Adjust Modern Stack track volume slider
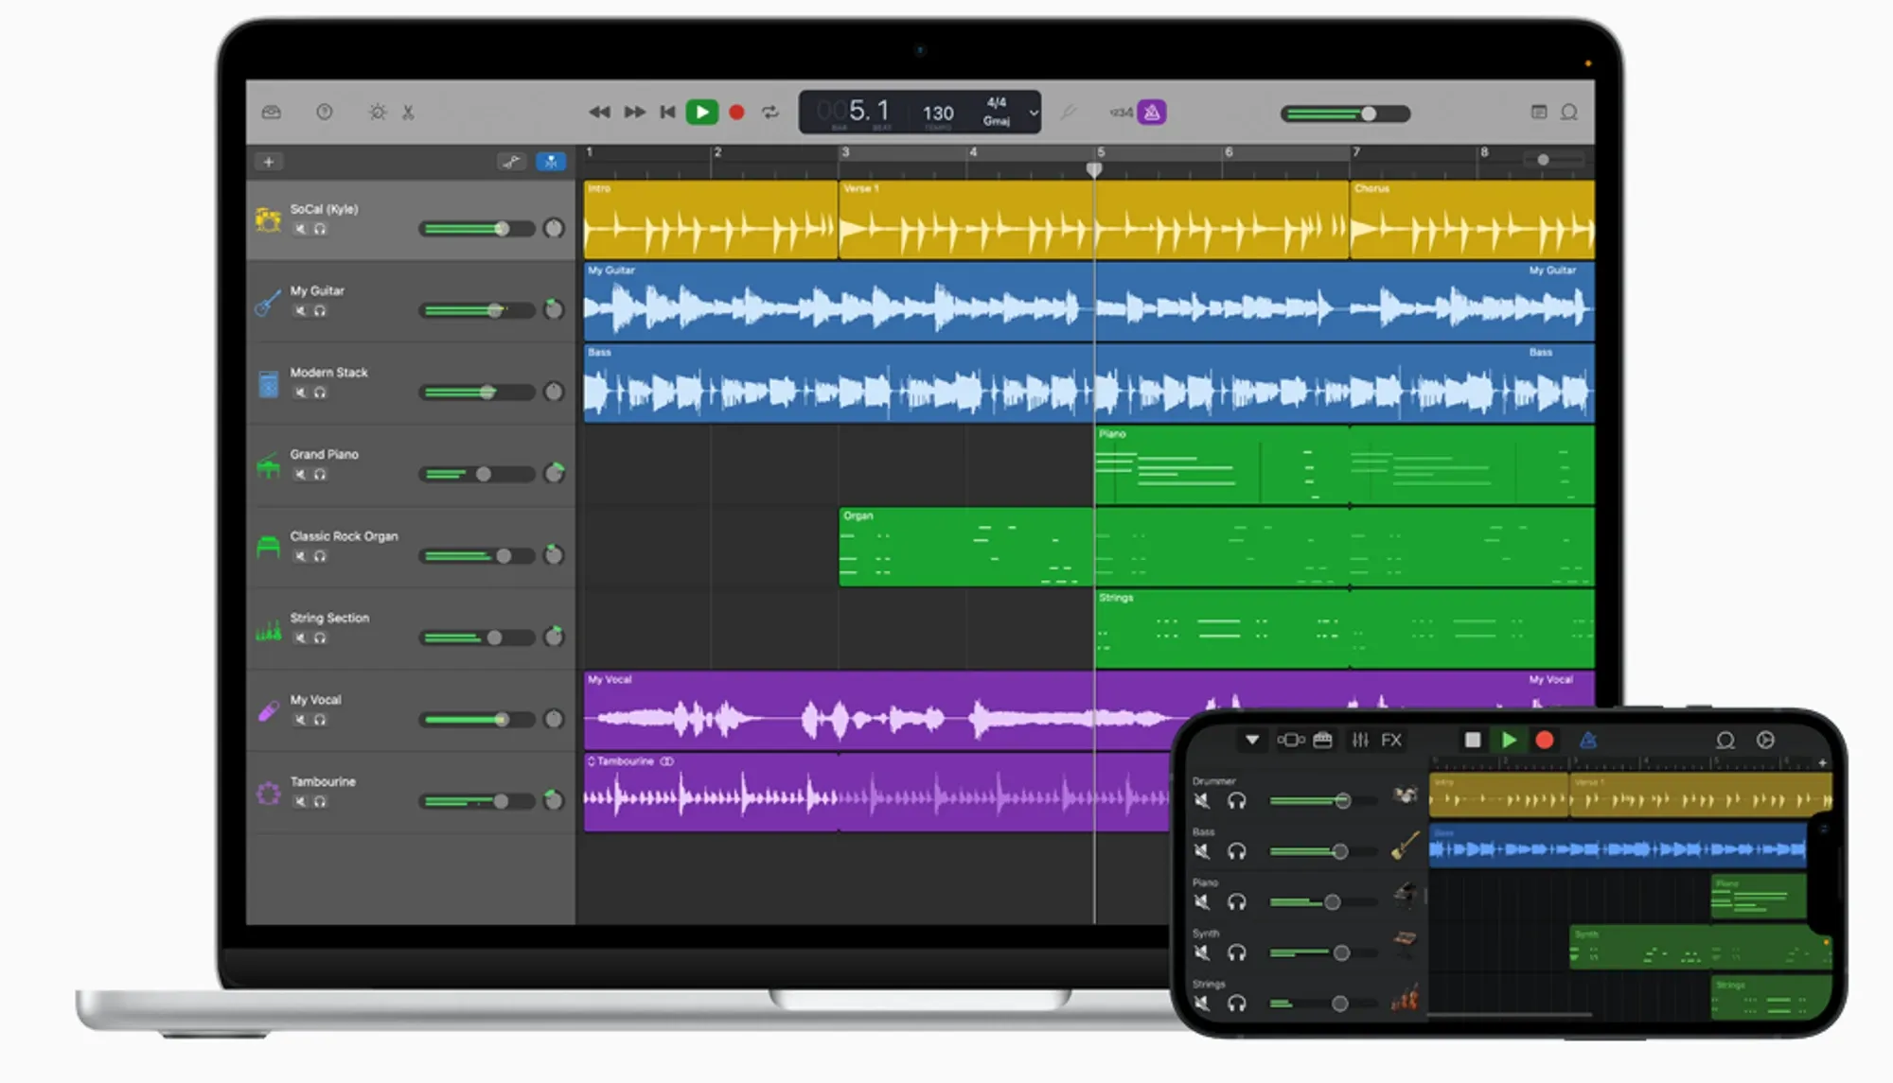Image resolution: width=1893 pixels, height=1083 pixels. click(477, 392)
